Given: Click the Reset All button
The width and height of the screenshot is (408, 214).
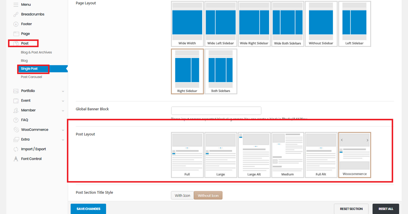Looking at the screenshot, I should click(386, 209).
